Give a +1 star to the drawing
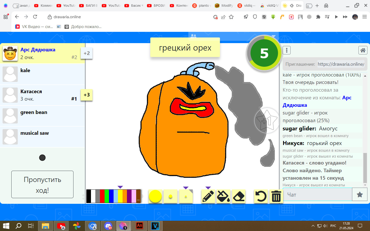370x231 pixels. point(267,120)
